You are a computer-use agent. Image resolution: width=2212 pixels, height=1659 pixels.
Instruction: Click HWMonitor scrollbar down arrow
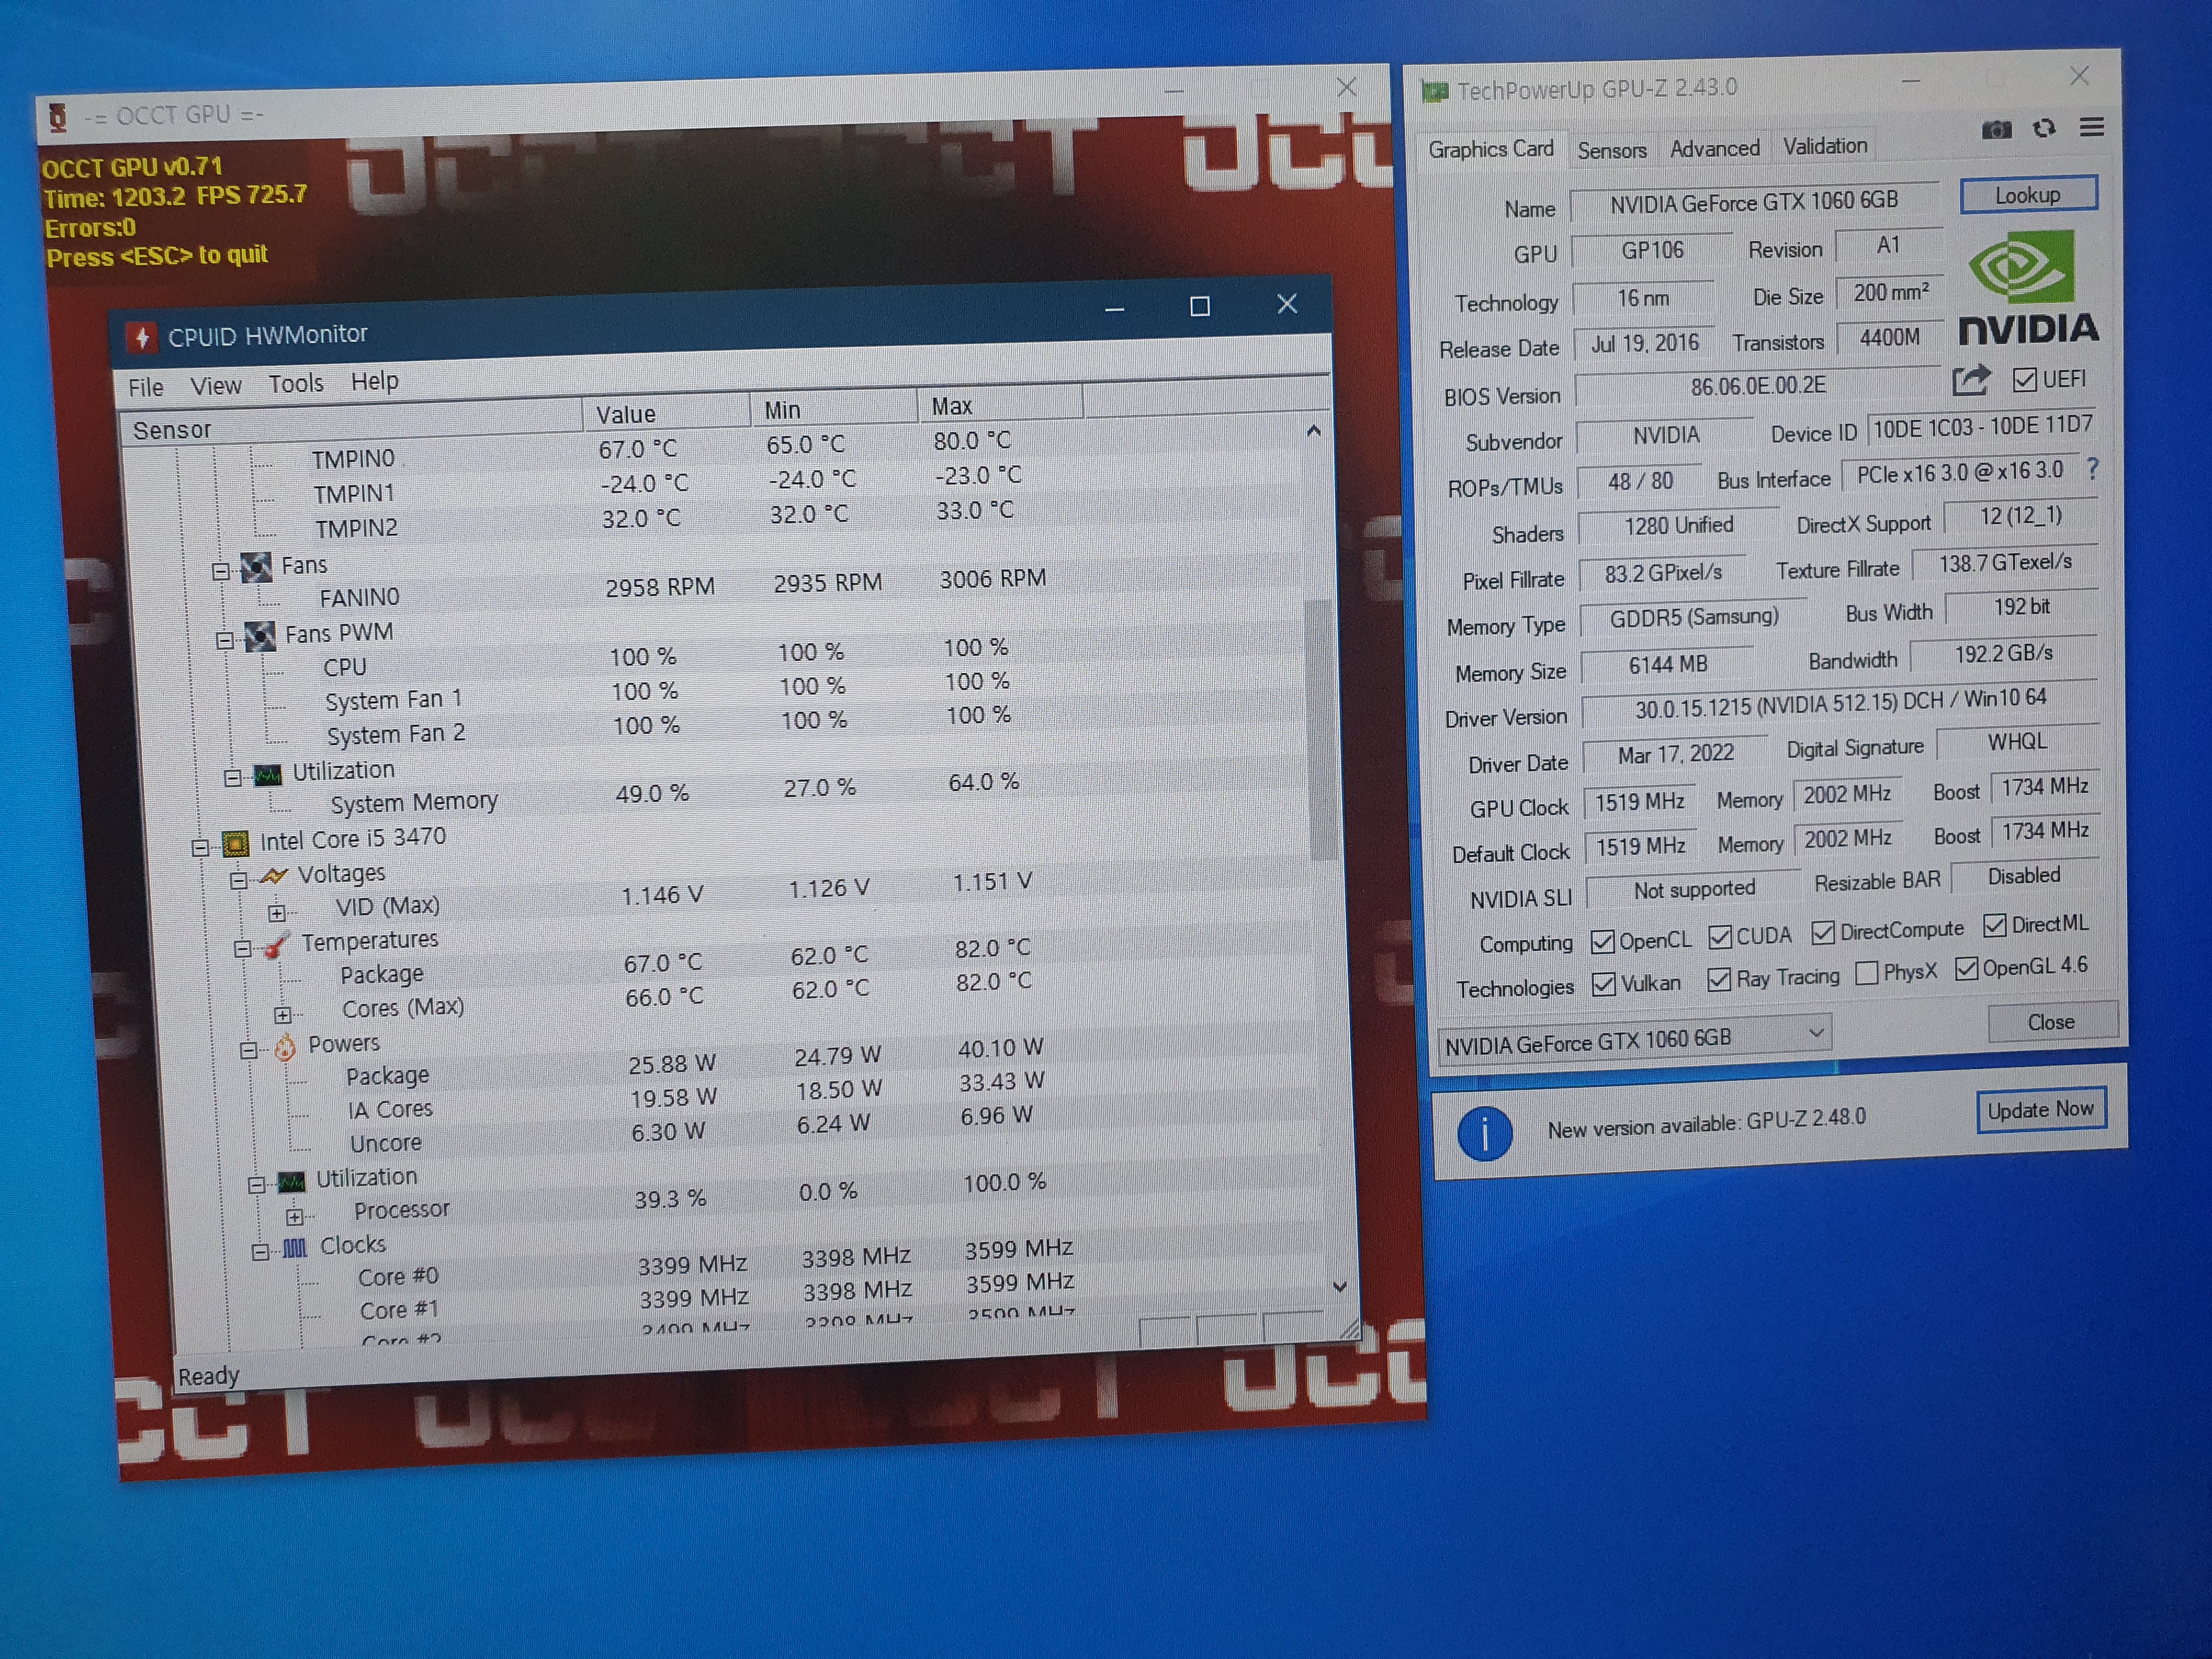pos(1339,1287)
